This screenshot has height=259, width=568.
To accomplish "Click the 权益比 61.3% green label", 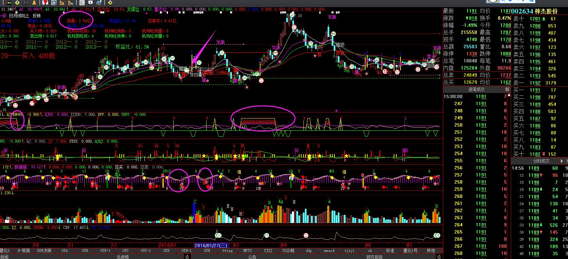I will [132, 47].
